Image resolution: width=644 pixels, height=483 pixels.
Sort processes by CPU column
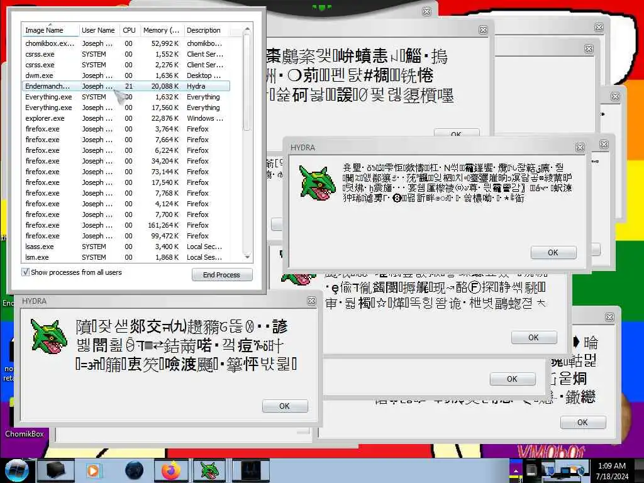129,30
